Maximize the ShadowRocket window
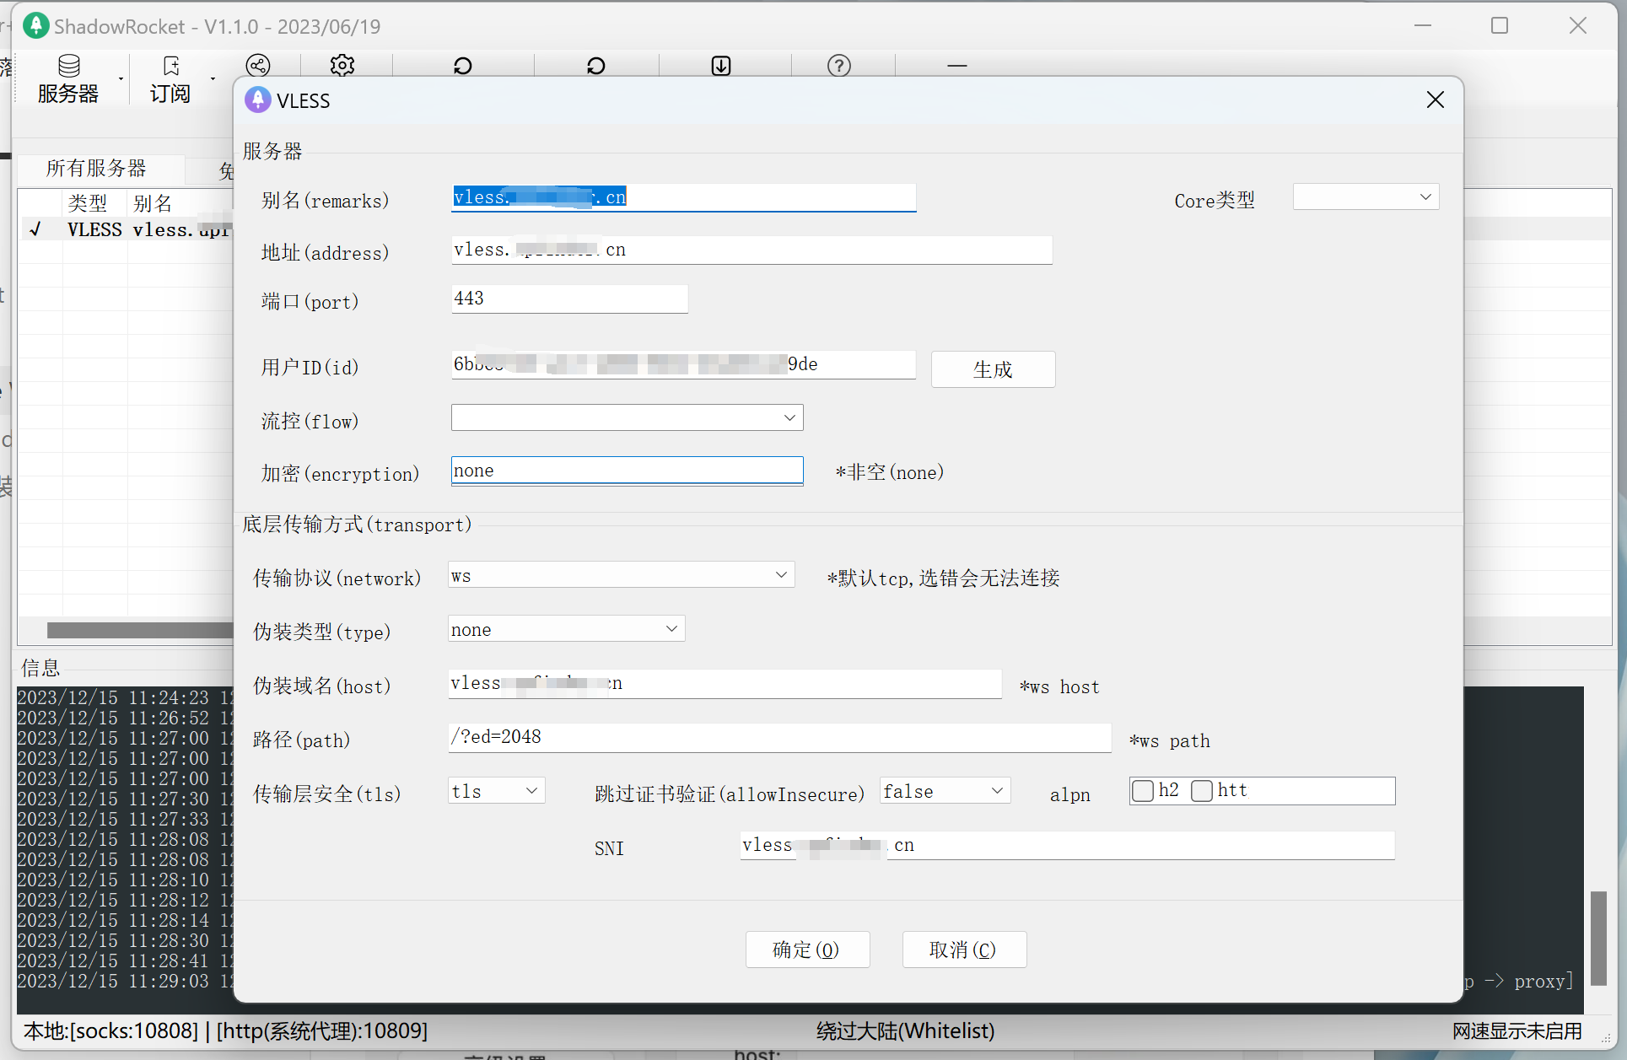 1500,26
